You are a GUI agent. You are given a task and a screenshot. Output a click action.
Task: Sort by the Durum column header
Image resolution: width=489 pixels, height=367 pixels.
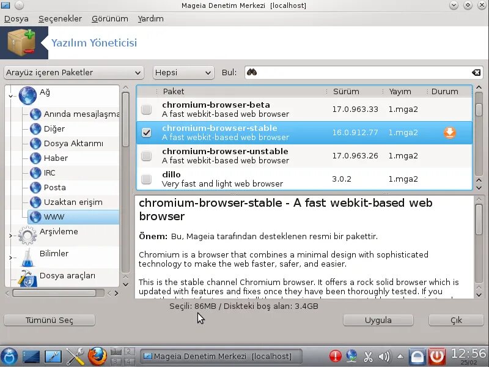[x=449, y=91]
